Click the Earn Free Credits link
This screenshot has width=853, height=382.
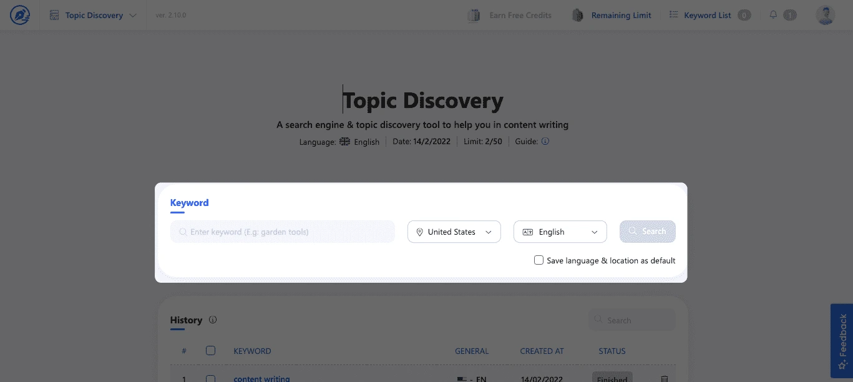(x=520, y=15)
